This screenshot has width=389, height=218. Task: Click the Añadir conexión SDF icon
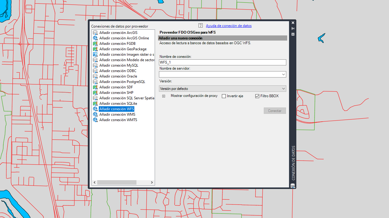click(x=95, y=87)
